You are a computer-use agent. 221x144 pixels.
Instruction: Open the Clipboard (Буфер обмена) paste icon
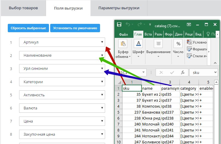pos(123,44)
